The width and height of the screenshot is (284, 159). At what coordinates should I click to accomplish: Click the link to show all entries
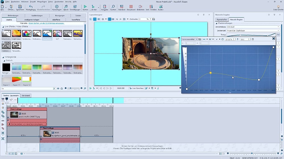tap(47, 23)
